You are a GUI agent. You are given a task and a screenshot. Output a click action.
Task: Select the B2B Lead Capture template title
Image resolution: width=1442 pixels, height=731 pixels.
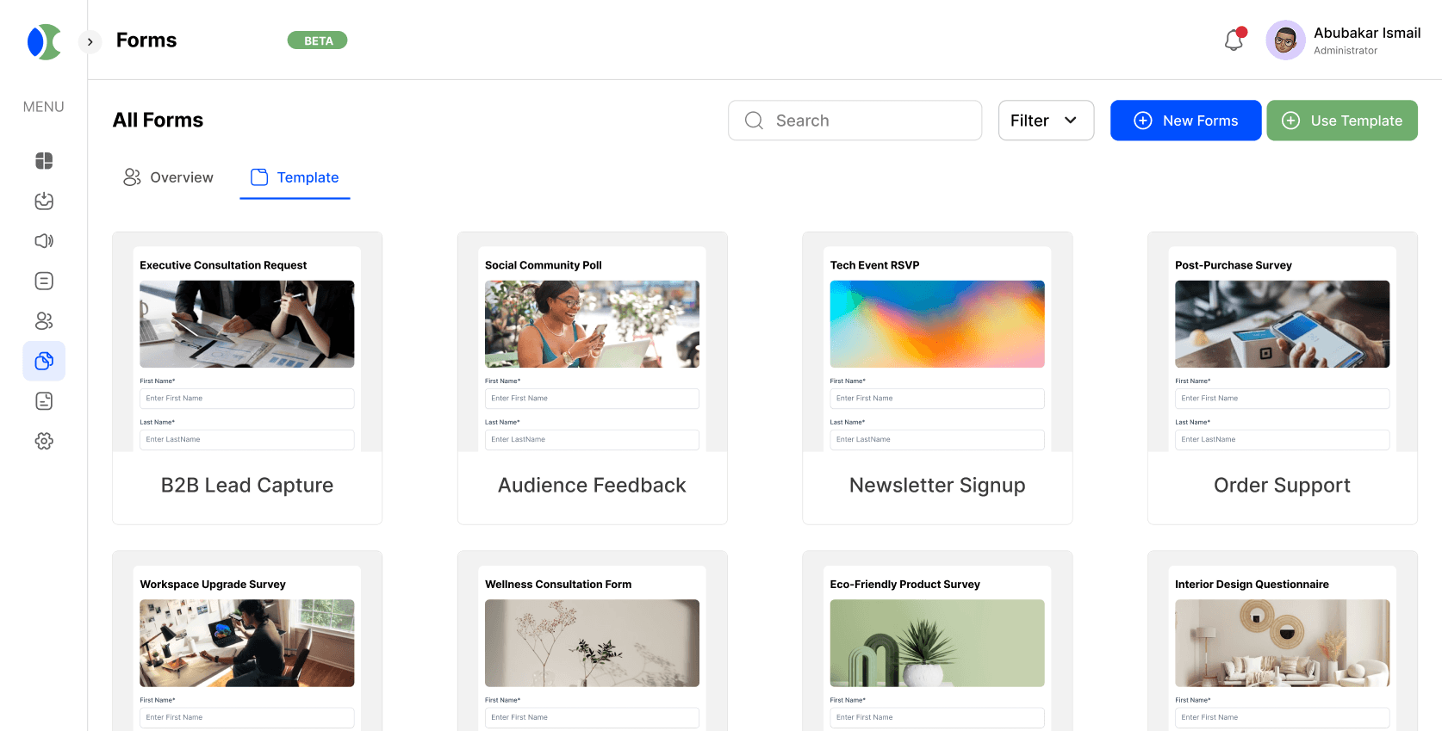pyautogui.click(x=247, y=486)
